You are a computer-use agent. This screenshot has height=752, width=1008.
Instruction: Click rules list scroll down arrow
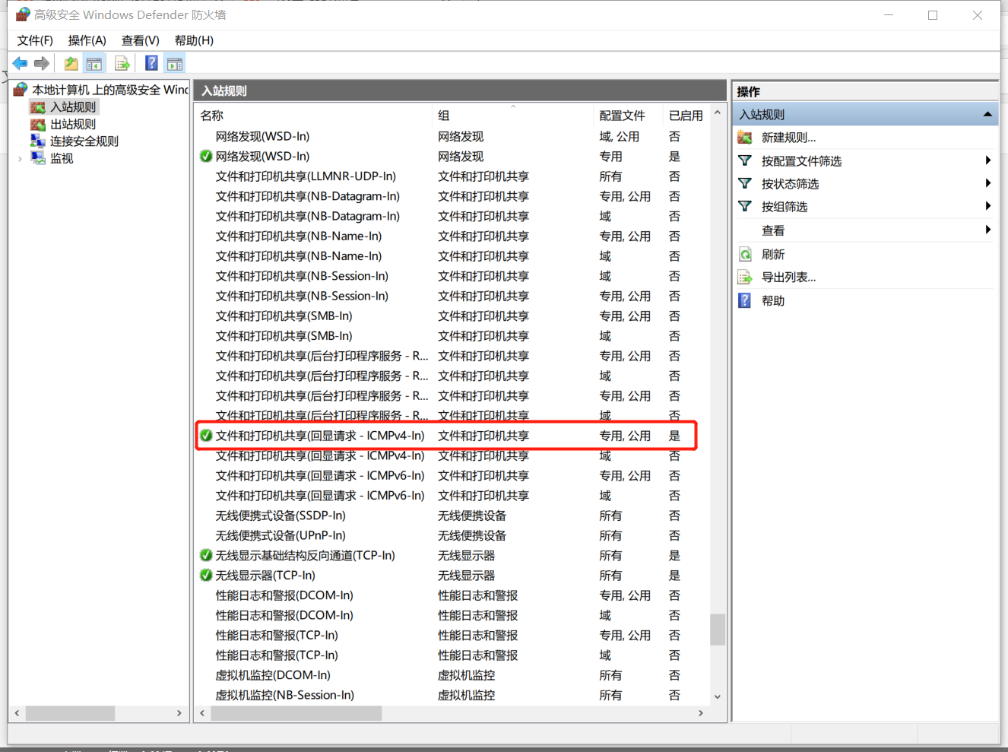[x=717, y=696]
